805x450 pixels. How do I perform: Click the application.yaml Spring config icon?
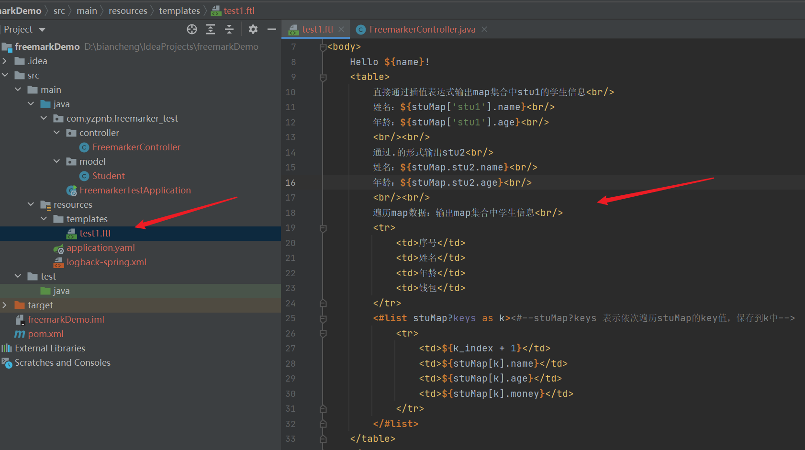point(58,248)
